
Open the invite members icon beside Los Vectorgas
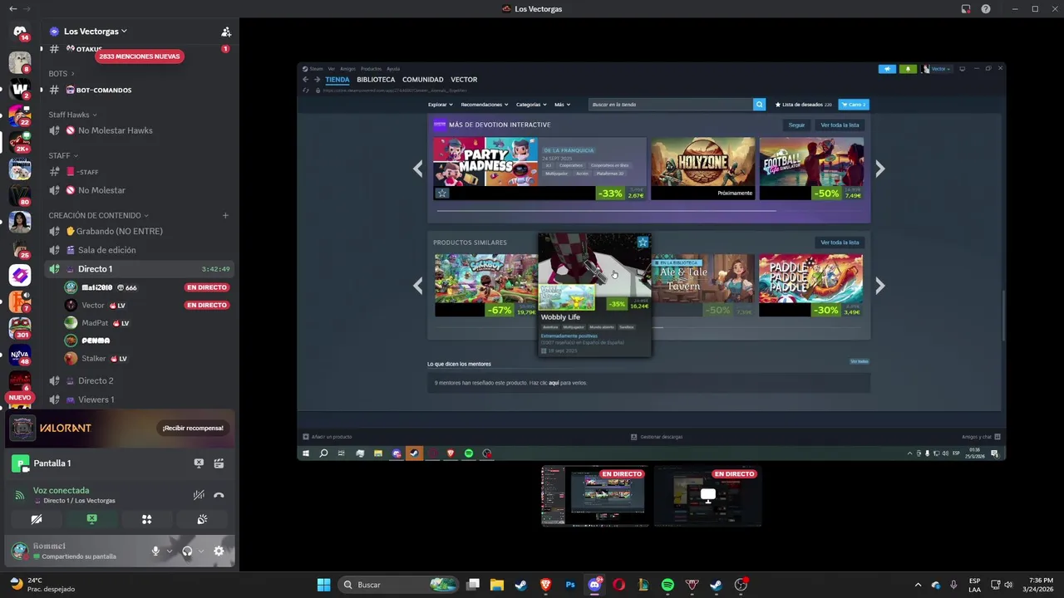[225, 32]
